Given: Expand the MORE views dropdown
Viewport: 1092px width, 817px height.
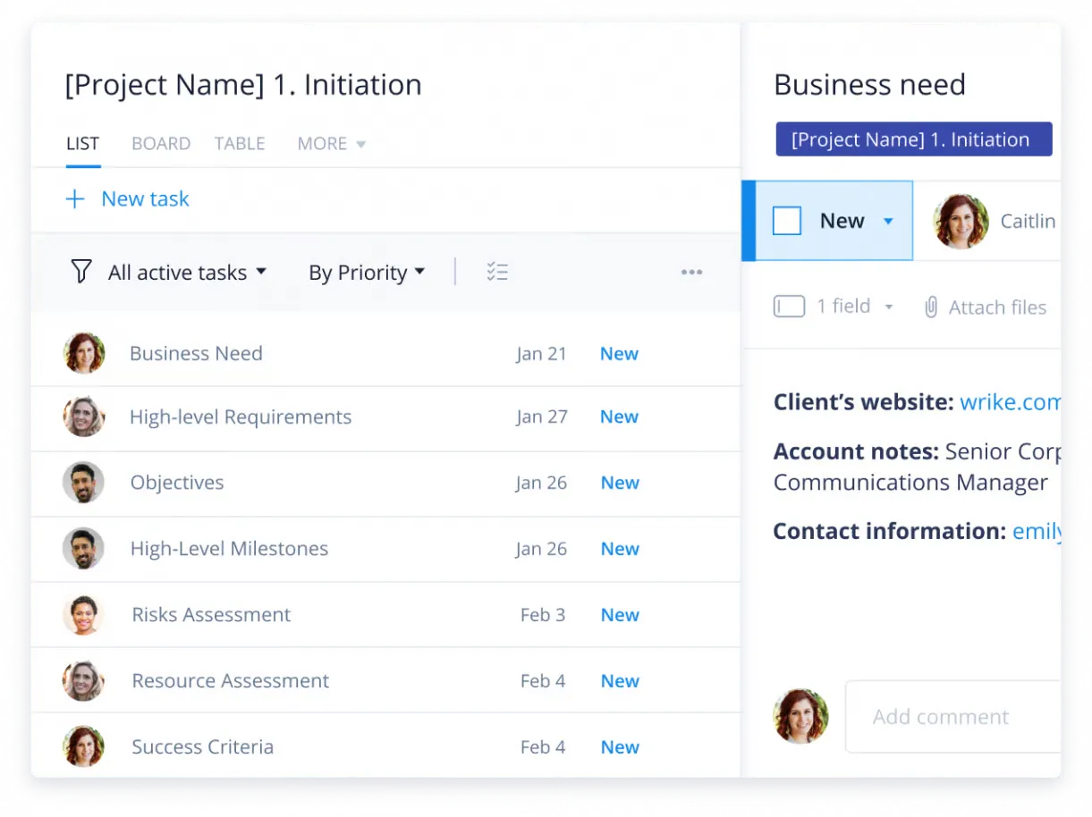Looking at the screenshot, I should tap(331, 143).
